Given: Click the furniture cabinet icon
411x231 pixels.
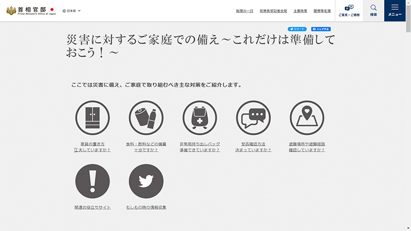Looking at the screenshot, I should [x=92, y=118].
